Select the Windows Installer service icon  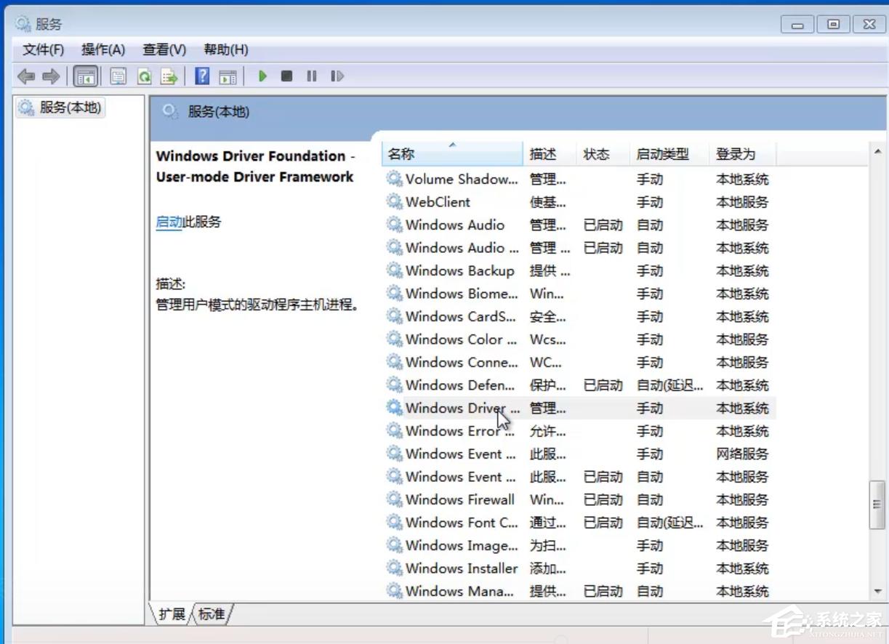(394, 568)
